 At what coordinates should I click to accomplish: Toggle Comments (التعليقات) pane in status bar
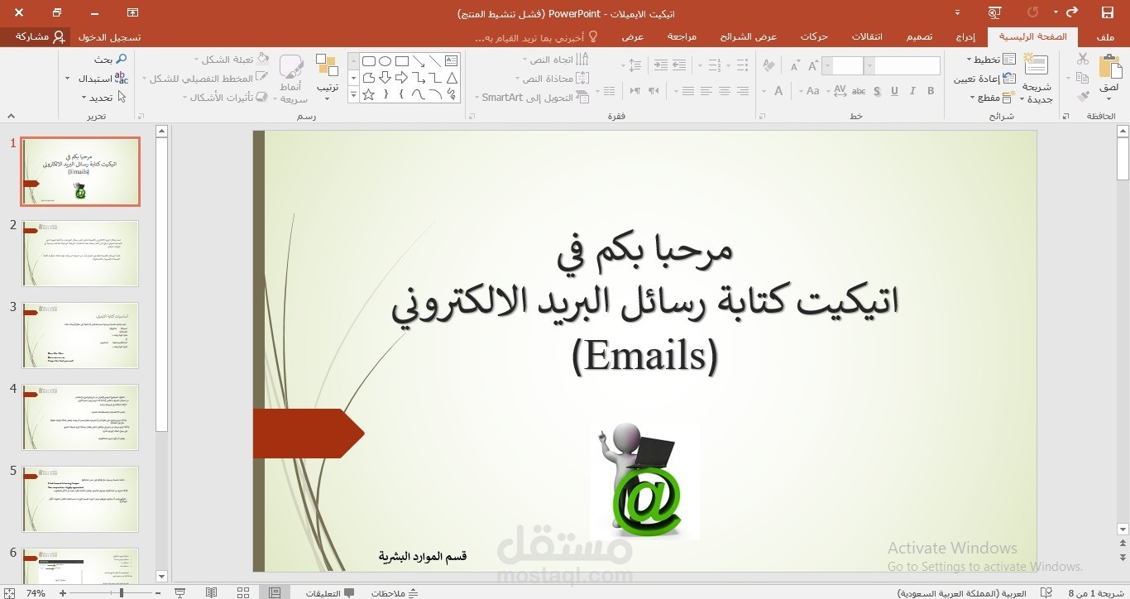[x=330, y=593]
